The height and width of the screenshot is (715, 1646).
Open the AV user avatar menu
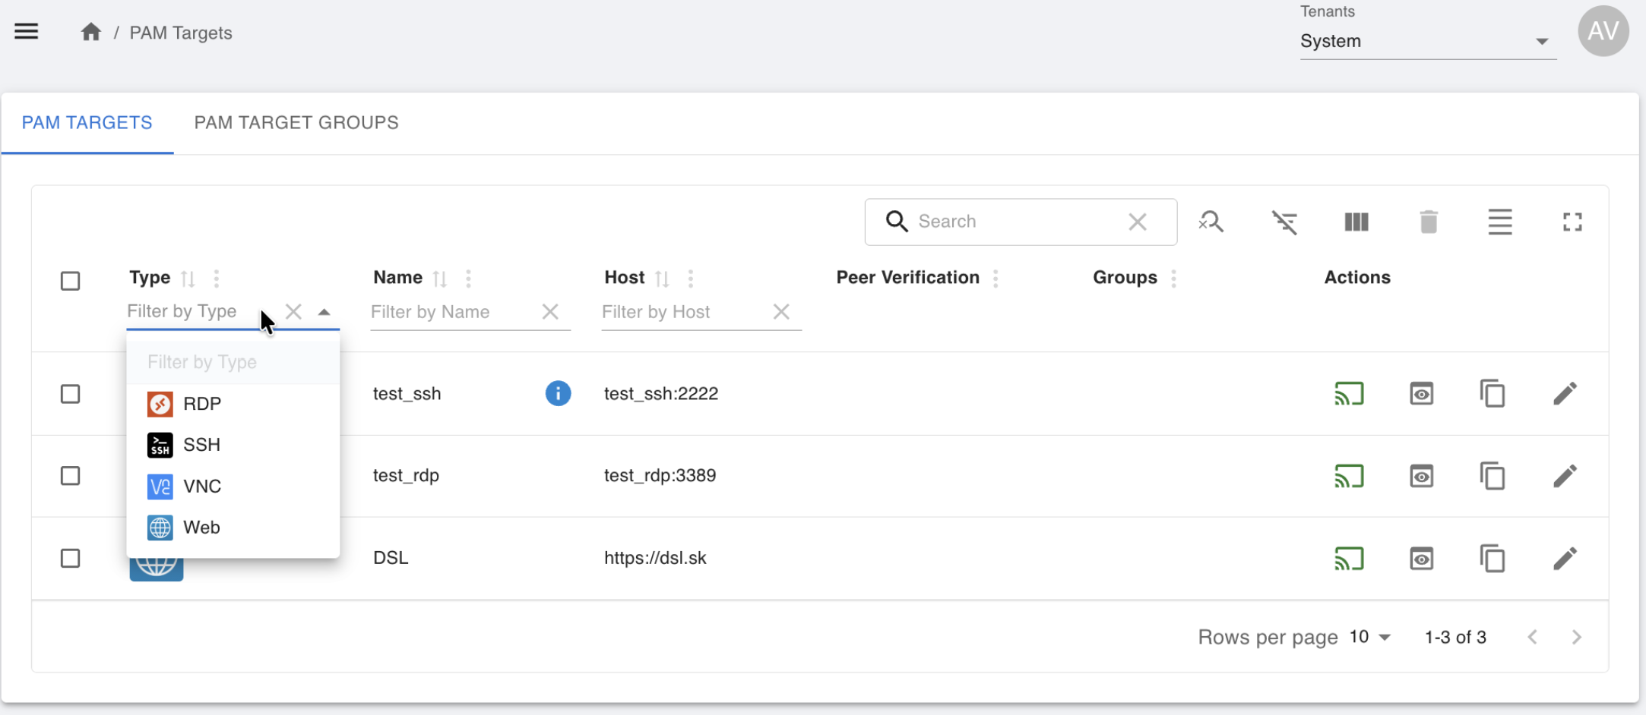(1603, 31)
